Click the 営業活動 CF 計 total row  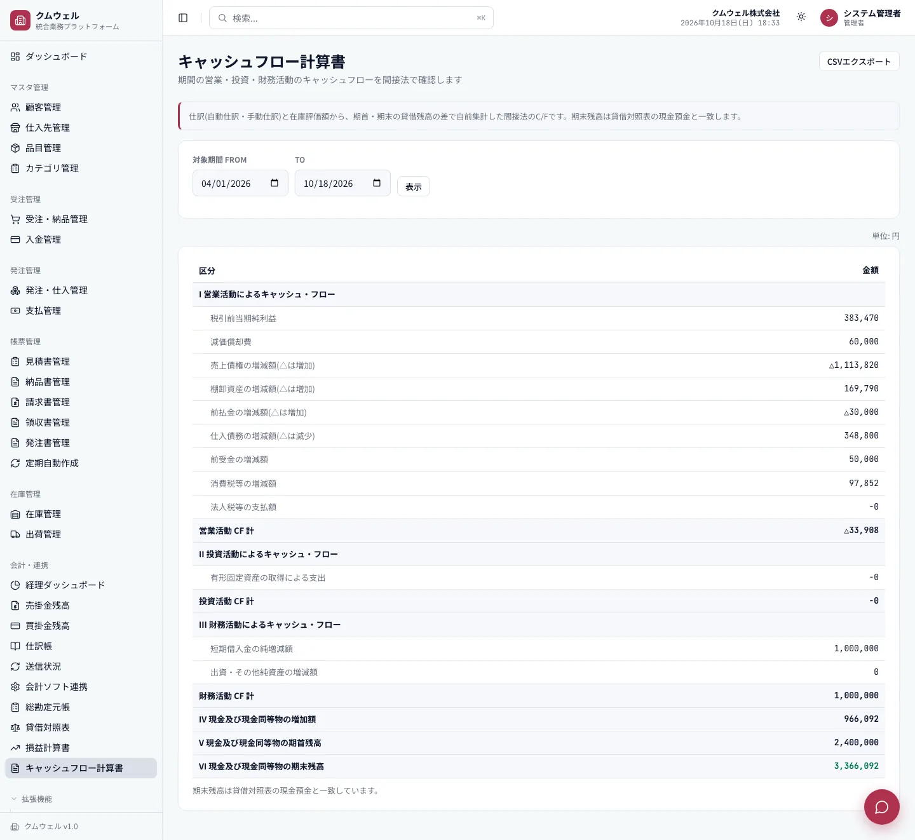tap(539, 531)
